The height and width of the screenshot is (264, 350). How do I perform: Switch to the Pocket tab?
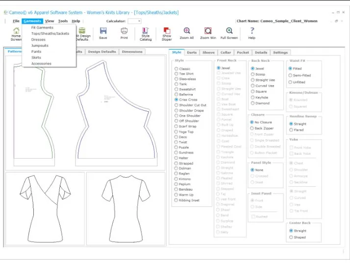click(x=243, y=52)
